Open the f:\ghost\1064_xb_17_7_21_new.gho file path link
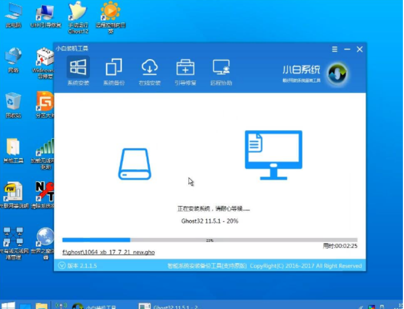The height and width of the screenshot is (309, 404). click(x=108, y=252)
